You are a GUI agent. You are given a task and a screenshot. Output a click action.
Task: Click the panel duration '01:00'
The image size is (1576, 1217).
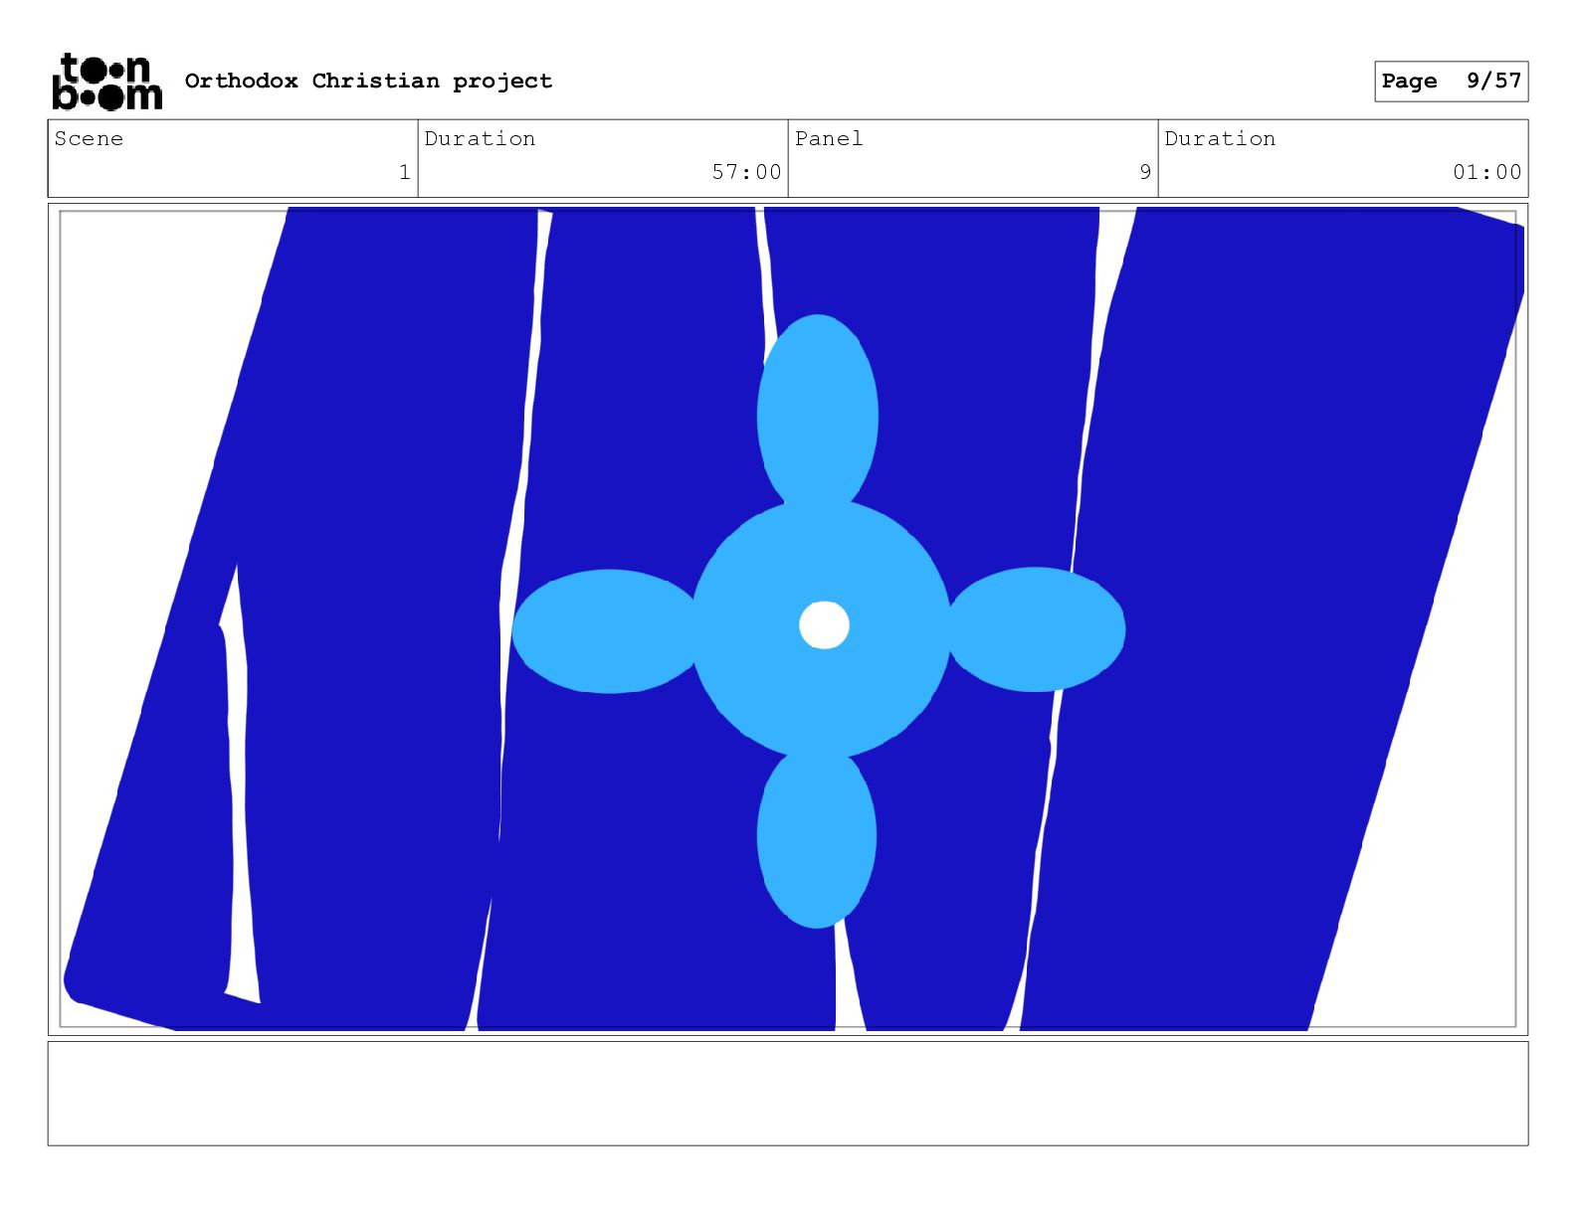[x=1486, y=172]
